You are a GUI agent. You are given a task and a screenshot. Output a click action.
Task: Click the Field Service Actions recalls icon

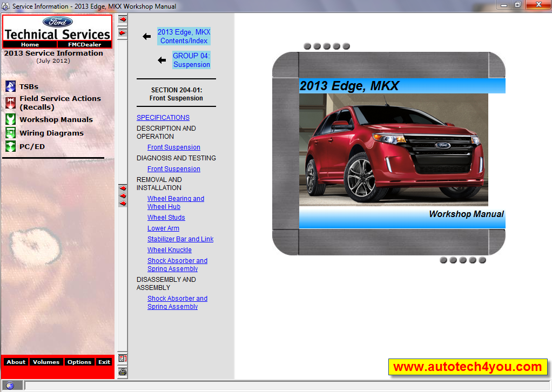point(11,103)
